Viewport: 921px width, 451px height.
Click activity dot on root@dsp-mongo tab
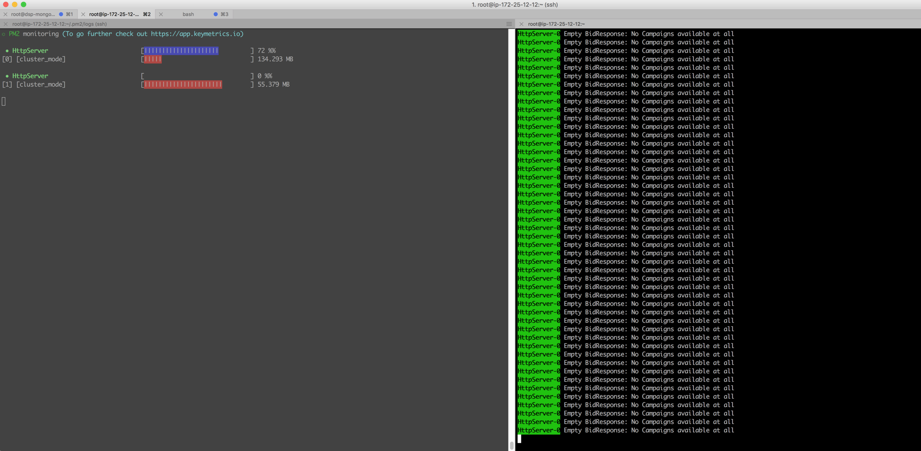pyautogui.click(x=61, y=14)
